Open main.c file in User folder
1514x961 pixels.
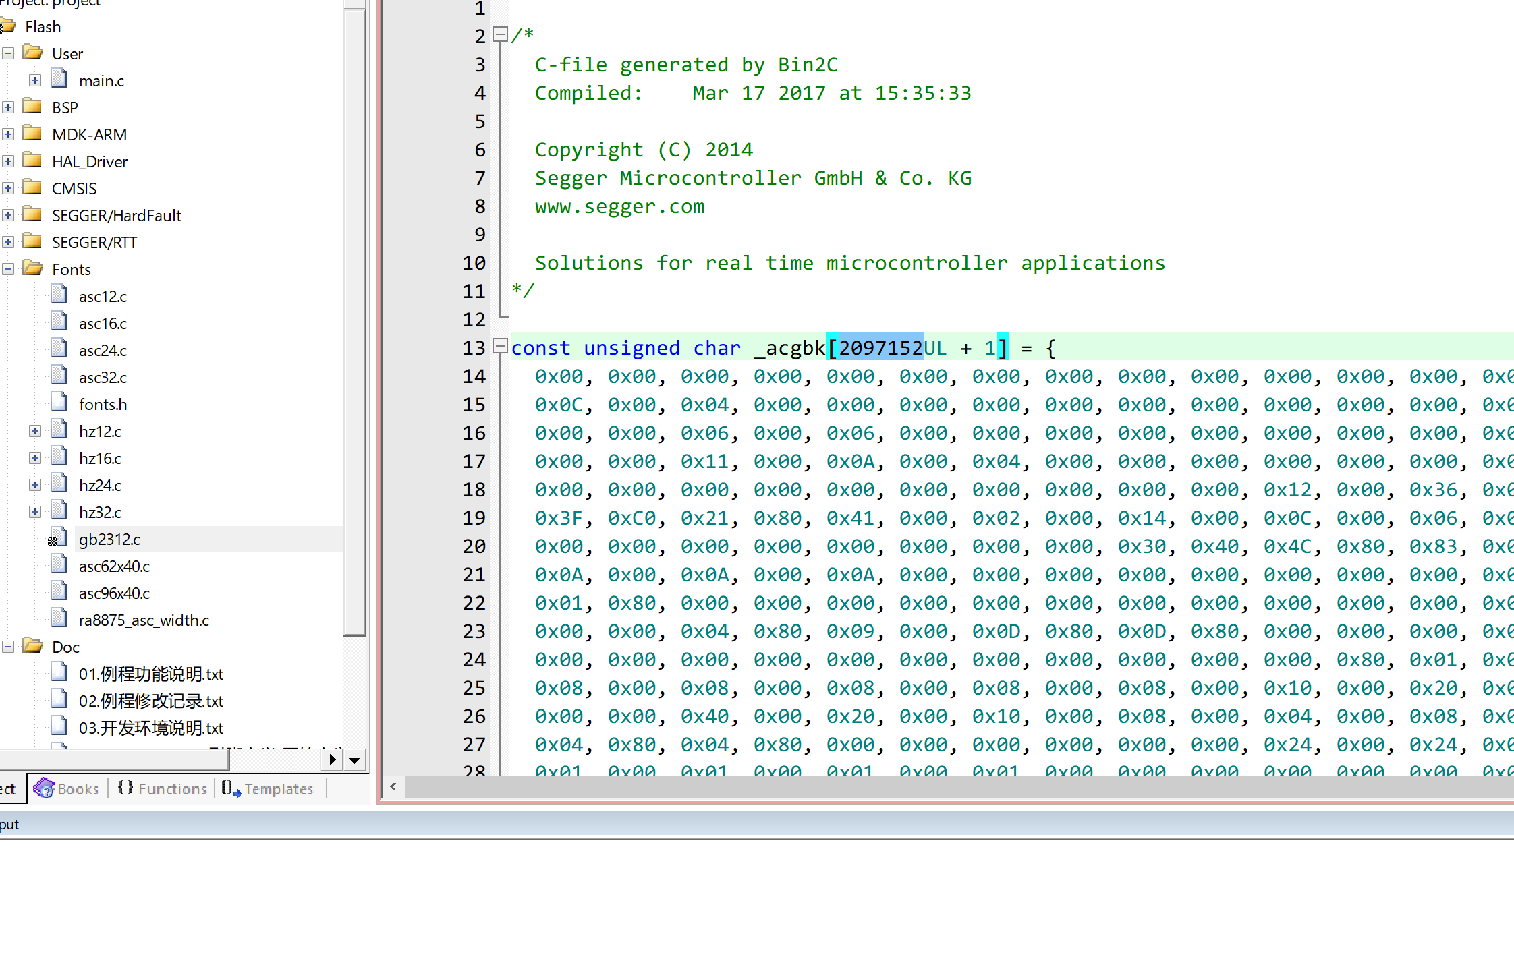(101, 81)
